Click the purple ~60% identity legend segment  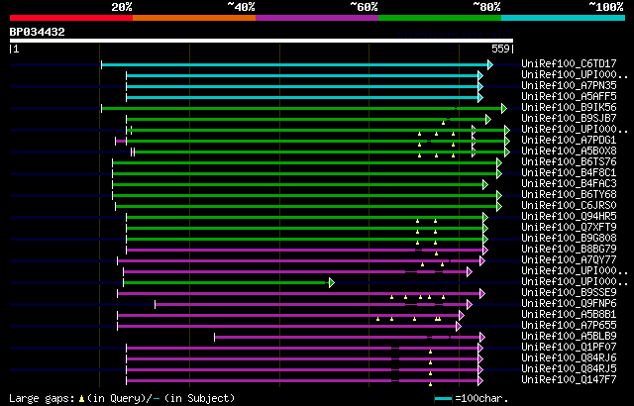coord(317,18)
